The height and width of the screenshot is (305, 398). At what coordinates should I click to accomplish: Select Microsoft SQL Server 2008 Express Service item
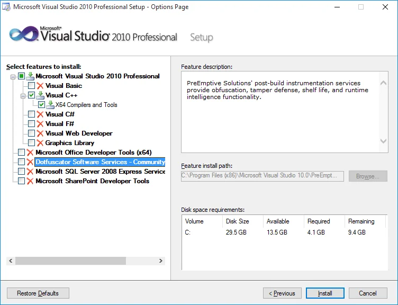point(100,172)
